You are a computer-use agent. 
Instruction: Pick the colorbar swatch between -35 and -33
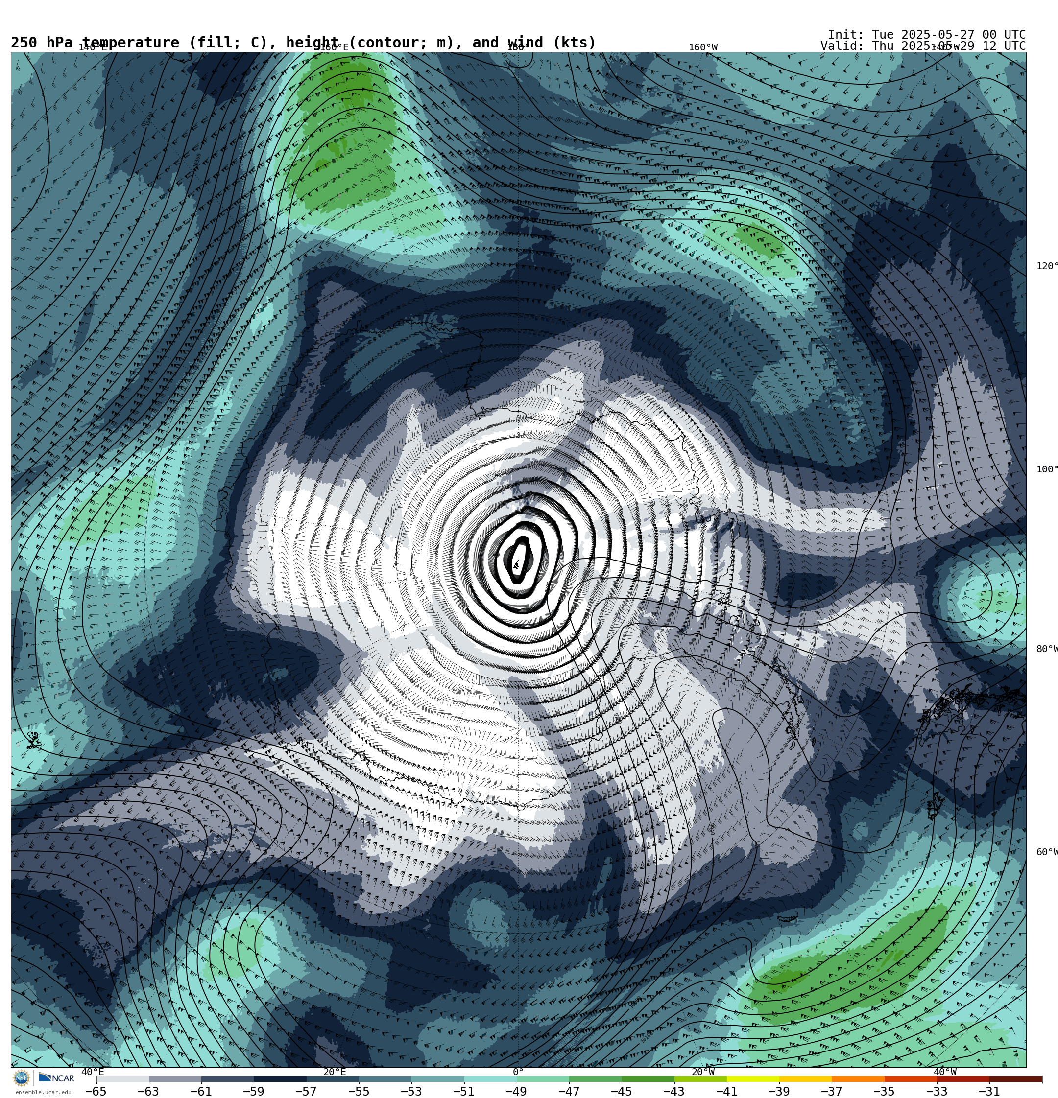911,1079
